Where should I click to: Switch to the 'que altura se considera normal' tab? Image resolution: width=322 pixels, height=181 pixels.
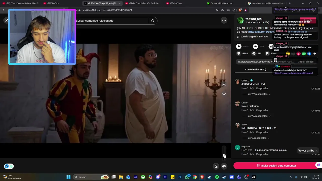tap(266, 3)
